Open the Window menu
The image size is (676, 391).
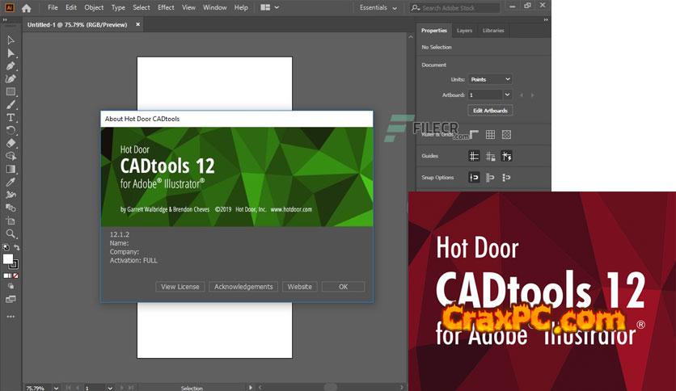215,7
